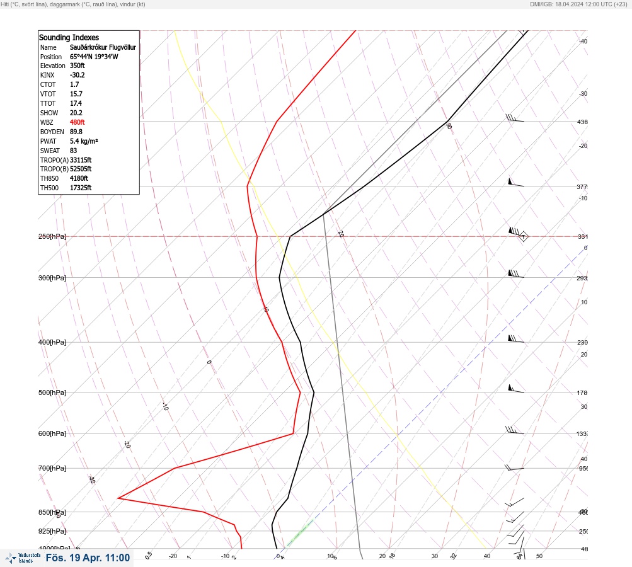Click the wind barb at 850 hPa level

click(516, 516)
